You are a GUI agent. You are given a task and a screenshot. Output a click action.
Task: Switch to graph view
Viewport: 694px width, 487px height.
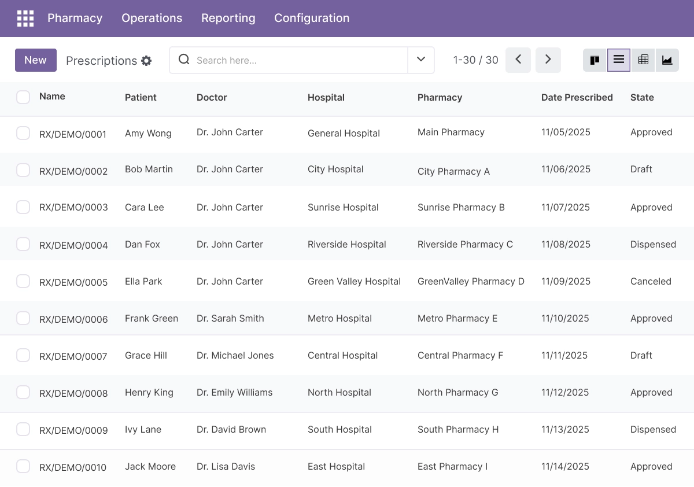pyautogui.click(x=667, y=60)
